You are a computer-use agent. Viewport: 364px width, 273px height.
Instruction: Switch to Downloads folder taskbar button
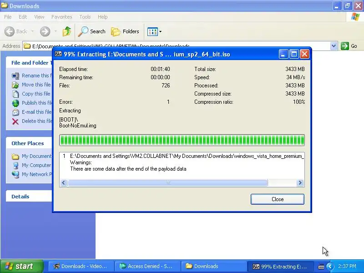click(214, 266)
